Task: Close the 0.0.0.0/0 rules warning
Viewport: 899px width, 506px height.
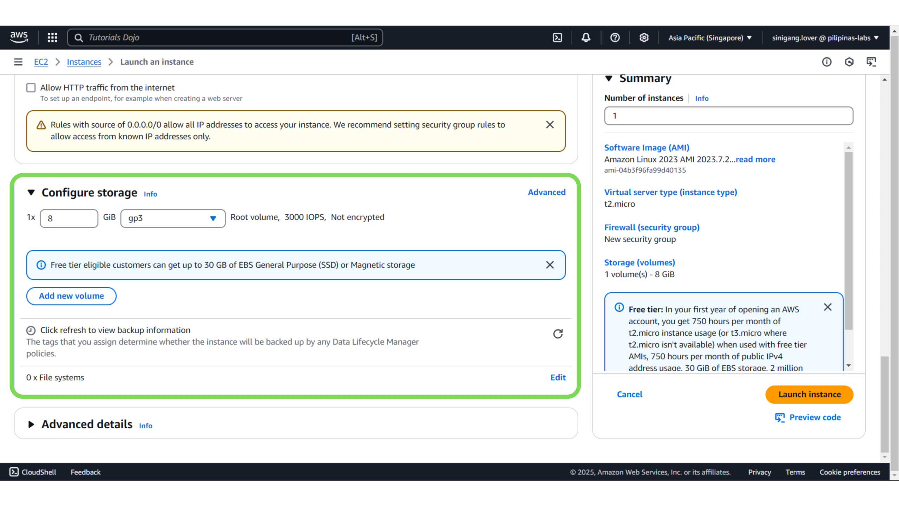Action: (x=550, y=125)
